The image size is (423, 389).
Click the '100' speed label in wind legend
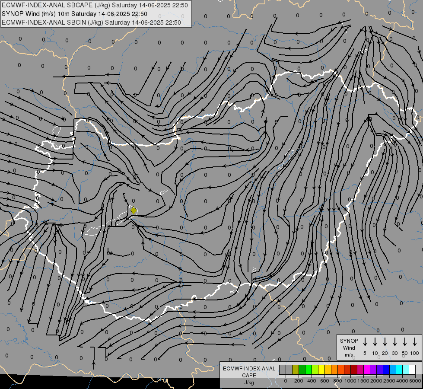click(415, 353)
